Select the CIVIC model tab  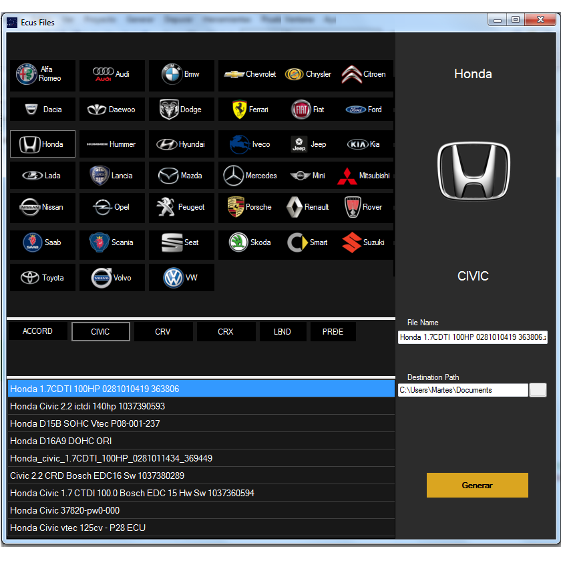(x=101, y=332)
